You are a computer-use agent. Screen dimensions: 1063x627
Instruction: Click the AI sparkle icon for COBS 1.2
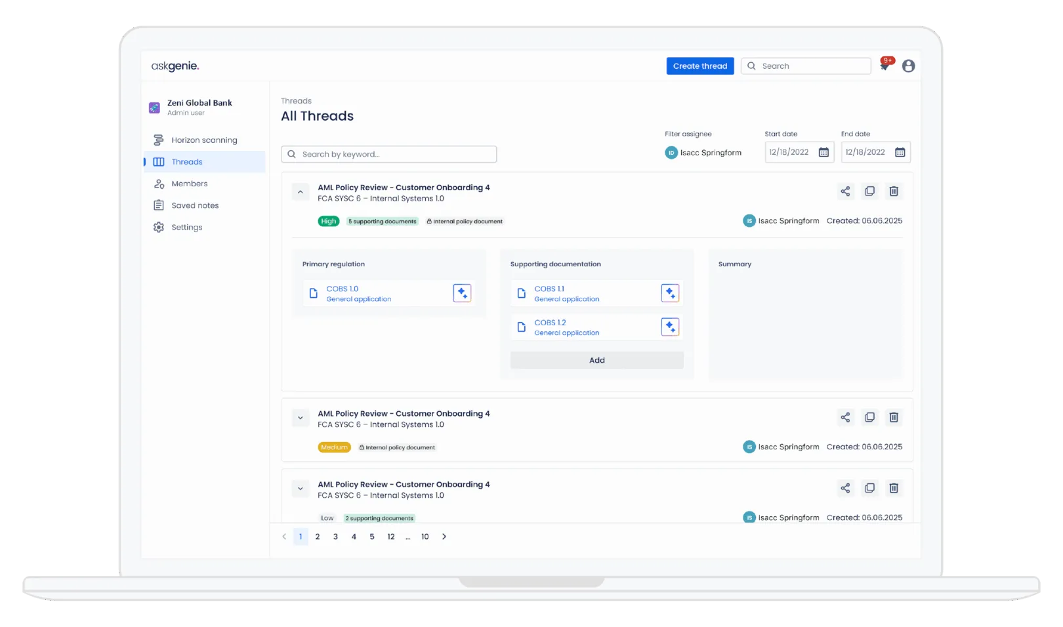[x=669, y=327]
